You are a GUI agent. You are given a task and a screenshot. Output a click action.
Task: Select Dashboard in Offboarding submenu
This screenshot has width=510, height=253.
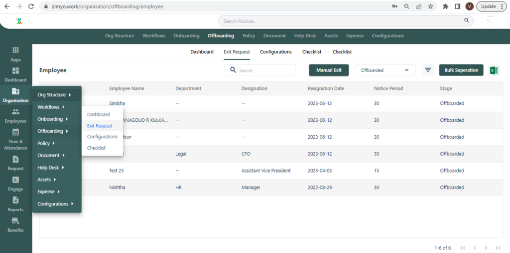(x=98, y=114)
